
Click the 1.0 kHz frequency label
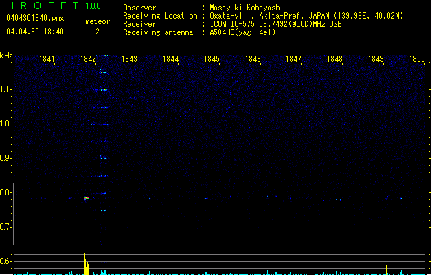[5, 124]
